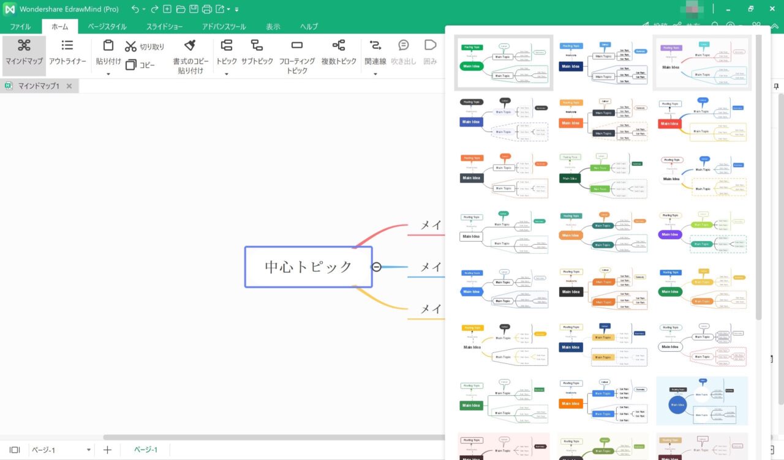Choose the orange Main Idea theme with blue topics
Screen dimensions: 784x460
pos(603,401)
